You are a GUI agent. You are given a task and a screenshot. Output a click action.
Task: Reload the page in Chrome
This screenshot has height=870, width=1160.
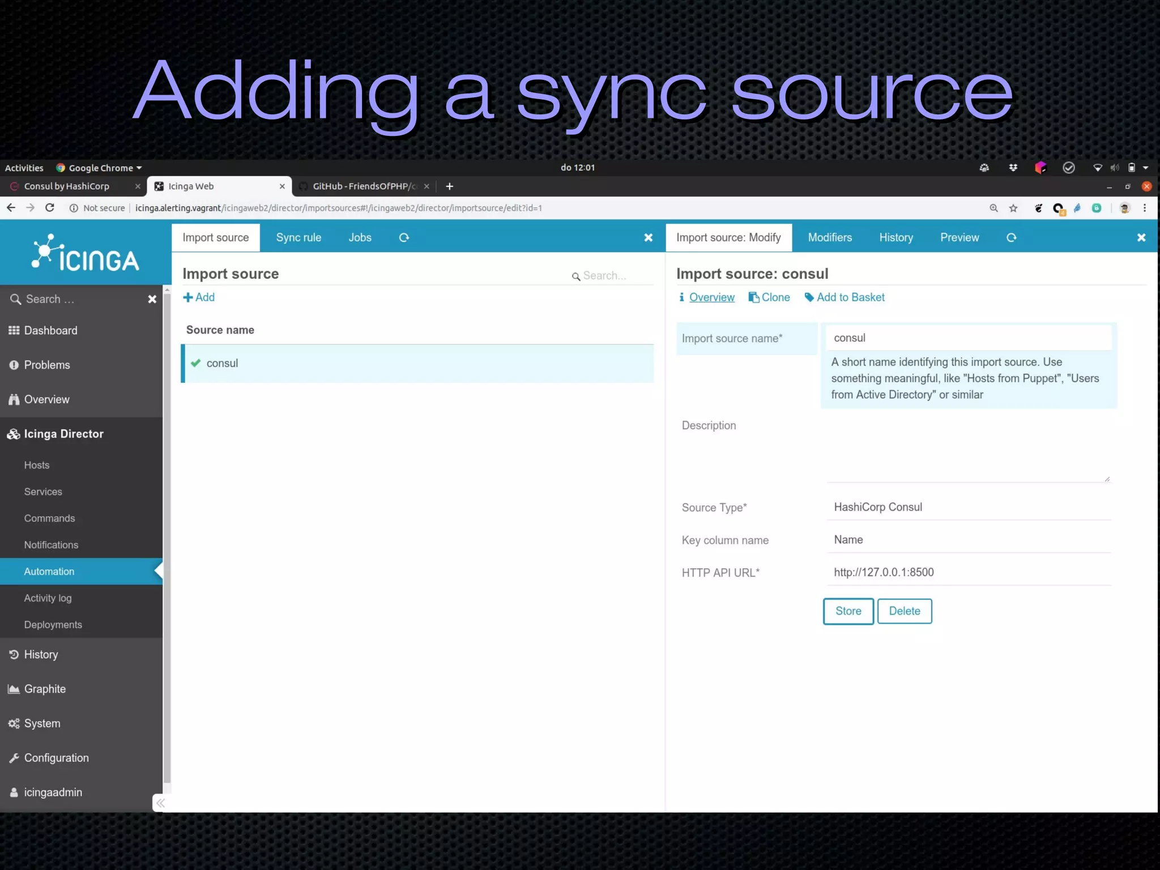click(50, 208)
